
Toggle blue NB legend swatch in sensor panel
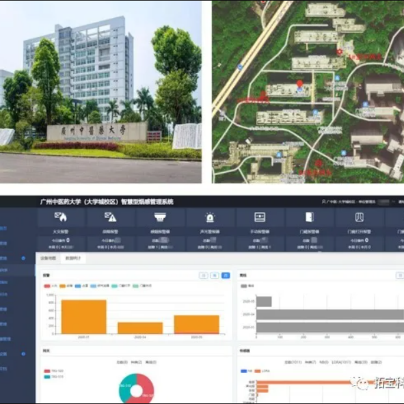click(244, 371)
